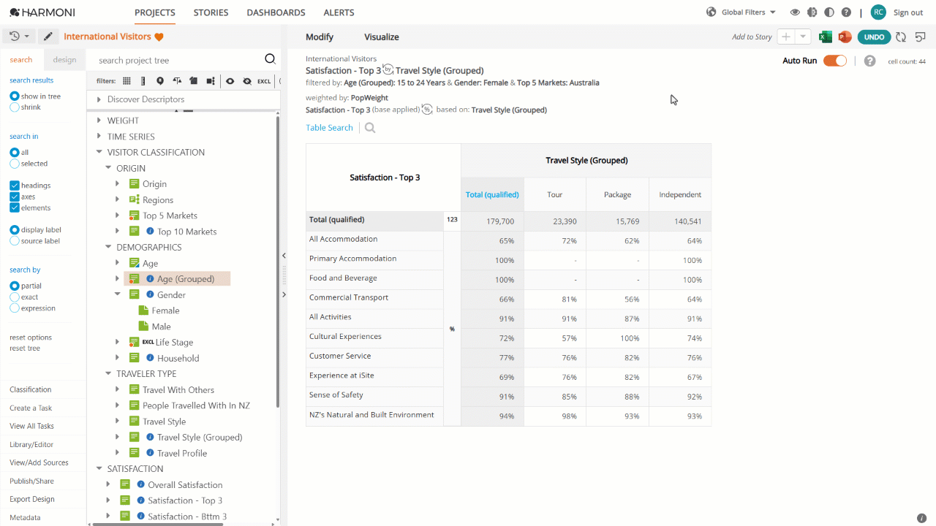Export table to PowerPoint
This screenshot has height=526, width=936.
point(845,37)
